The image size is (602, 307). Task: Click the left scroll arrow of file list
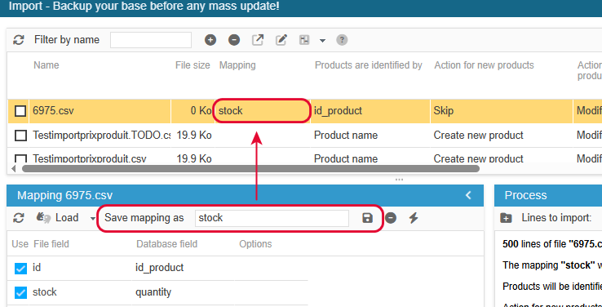[x=14, y=168]
